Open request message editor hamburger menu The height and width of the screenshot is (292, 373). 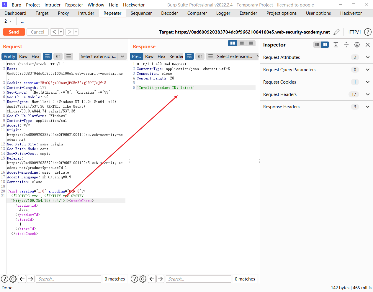coord(68,56)
